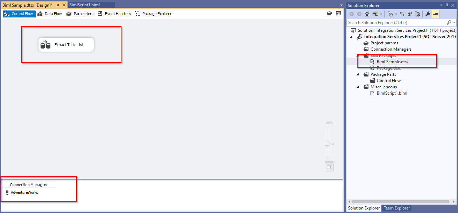Image resolution: width=458 pixels, height=213 pixels.
Task: Select the Control Flow item under Package Parts
Action: [389, 81]
